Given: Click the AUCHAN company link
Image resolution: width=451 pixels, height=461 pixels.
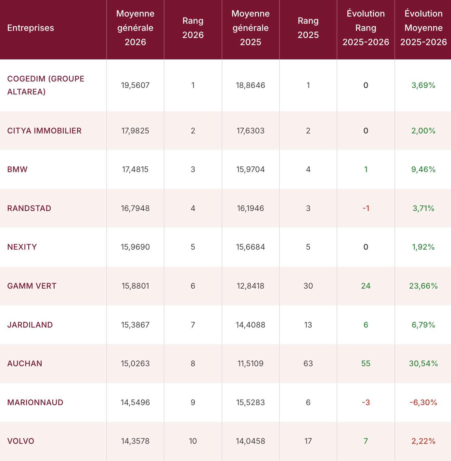Looking at the screenshot, I should tap(25, 364).
